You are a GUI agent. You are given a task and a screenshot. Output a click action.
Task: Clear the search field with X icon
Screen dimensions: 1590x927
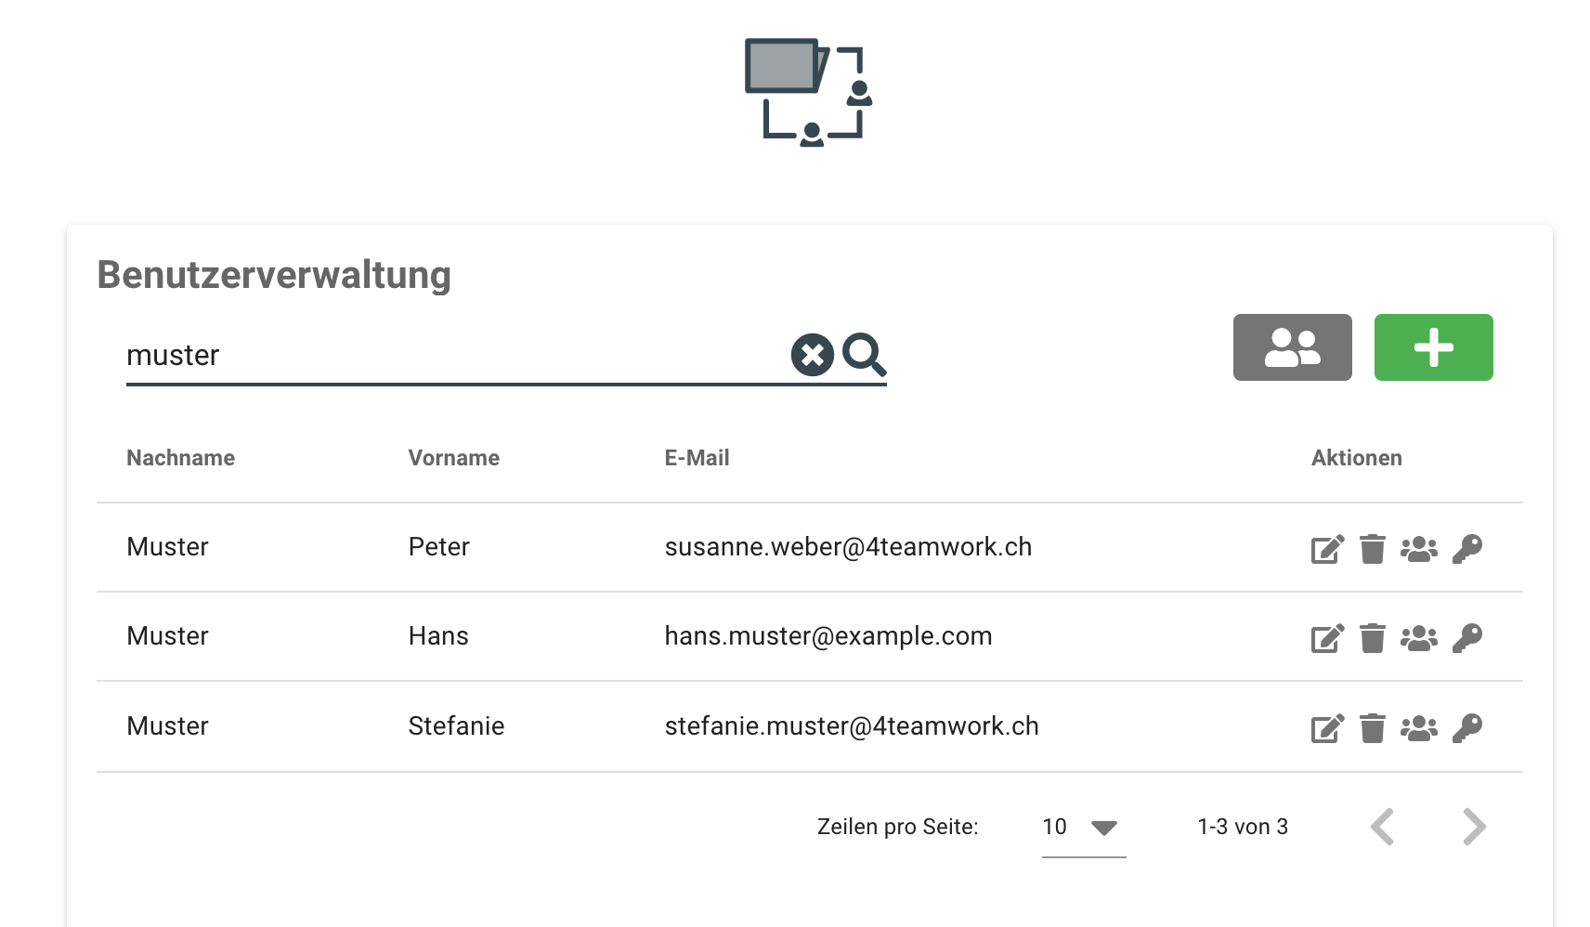coord(812,355)
